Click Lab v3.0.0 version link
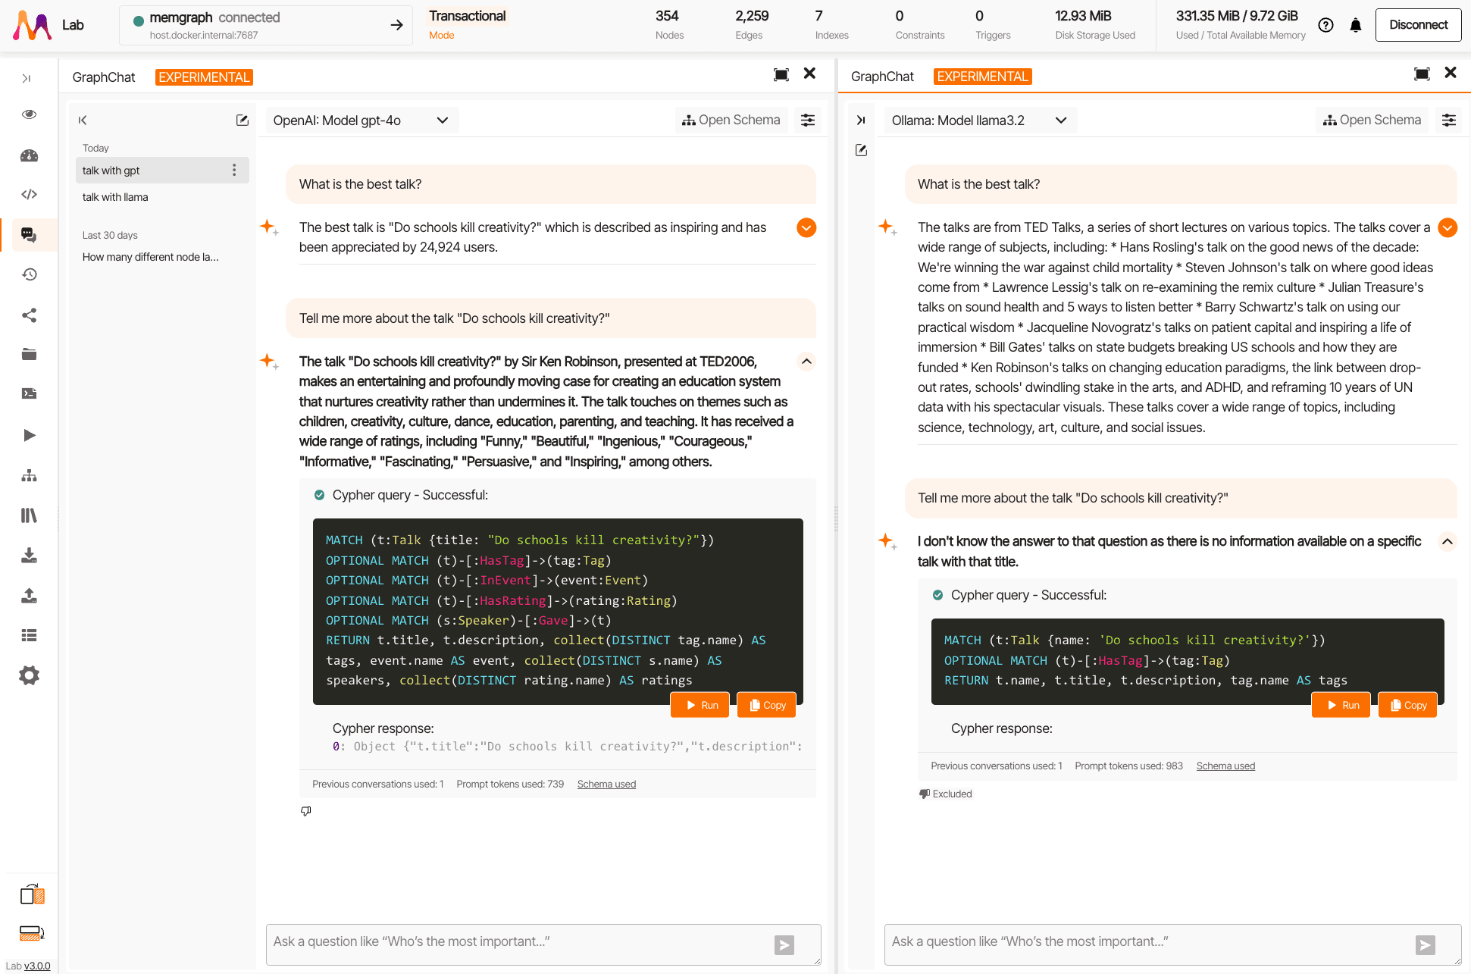This screenshot has width=1471, height=974. (37, 966)
